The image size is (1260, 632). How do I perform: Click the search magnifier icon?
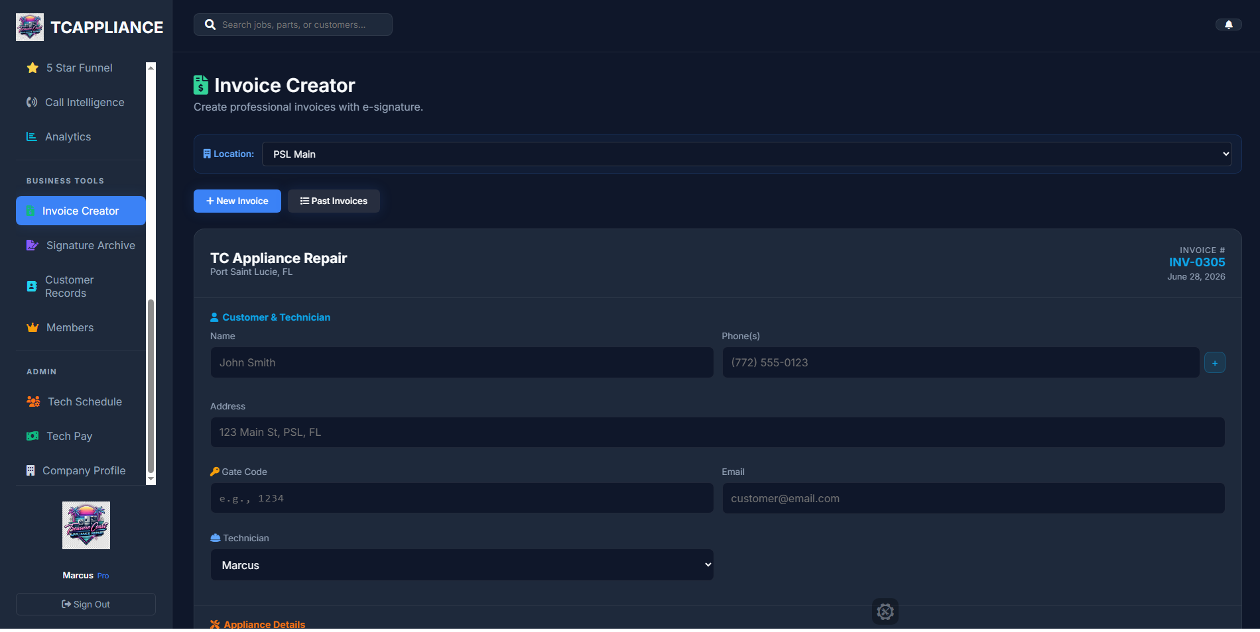coord(210,25)
